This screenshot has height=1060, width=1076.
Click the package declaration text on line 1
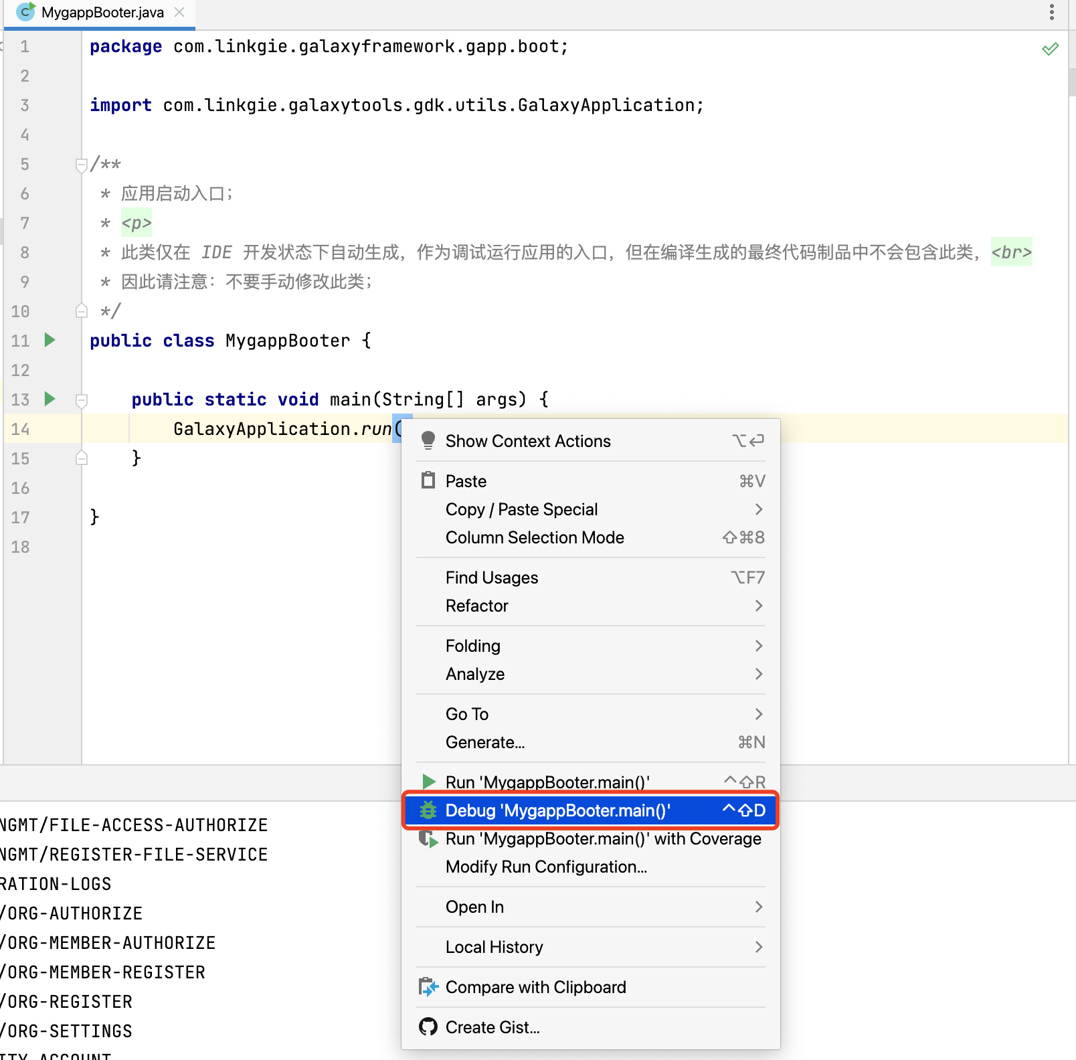[x=329, y=46]
